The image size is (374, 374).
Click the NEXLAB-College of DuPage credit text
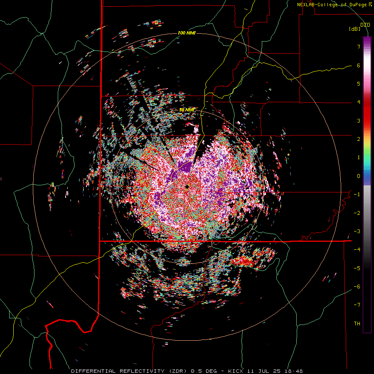335,5
